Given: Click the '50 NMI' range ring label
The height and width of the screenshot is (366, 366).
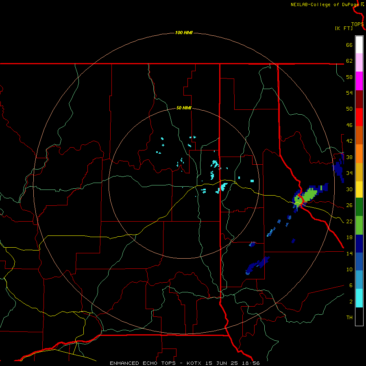Looking at the screenshot, I should click(184, 108).
